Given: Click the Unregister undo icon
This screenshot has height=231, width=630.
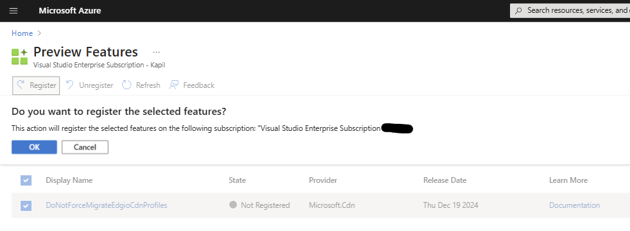Looking at the screenshot, I should [70, 85].
